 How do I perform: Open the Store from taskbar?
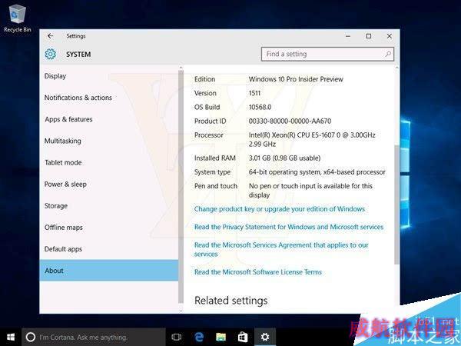pyautogui.click(x=243, y=338)
